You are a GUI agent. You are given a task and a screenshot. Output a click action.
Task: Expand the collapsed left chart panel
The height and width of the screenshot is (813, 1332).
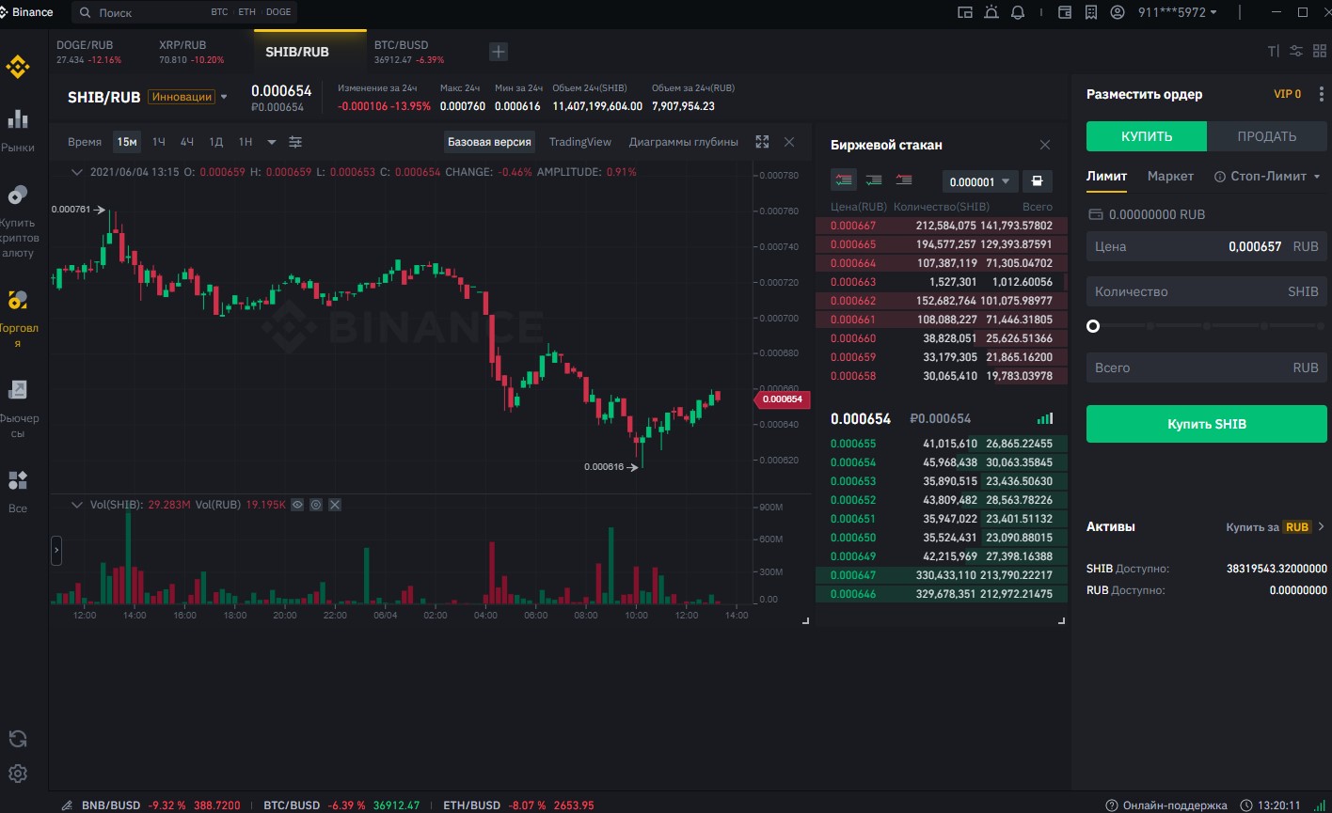click(55, 551)
